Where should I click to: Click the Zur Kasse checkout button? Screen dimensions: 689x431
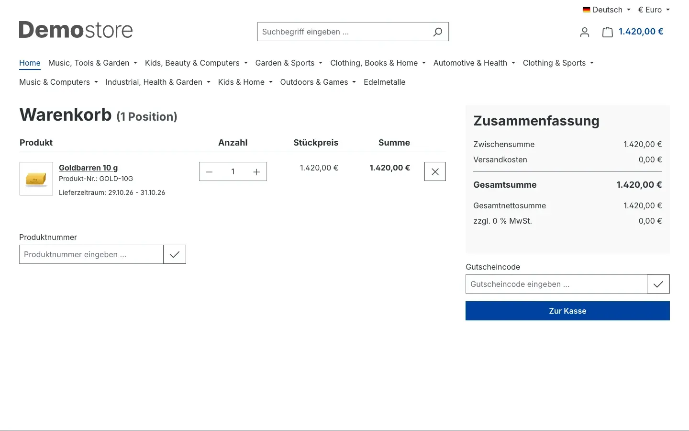pyautogui.click(x=567, y=311)
